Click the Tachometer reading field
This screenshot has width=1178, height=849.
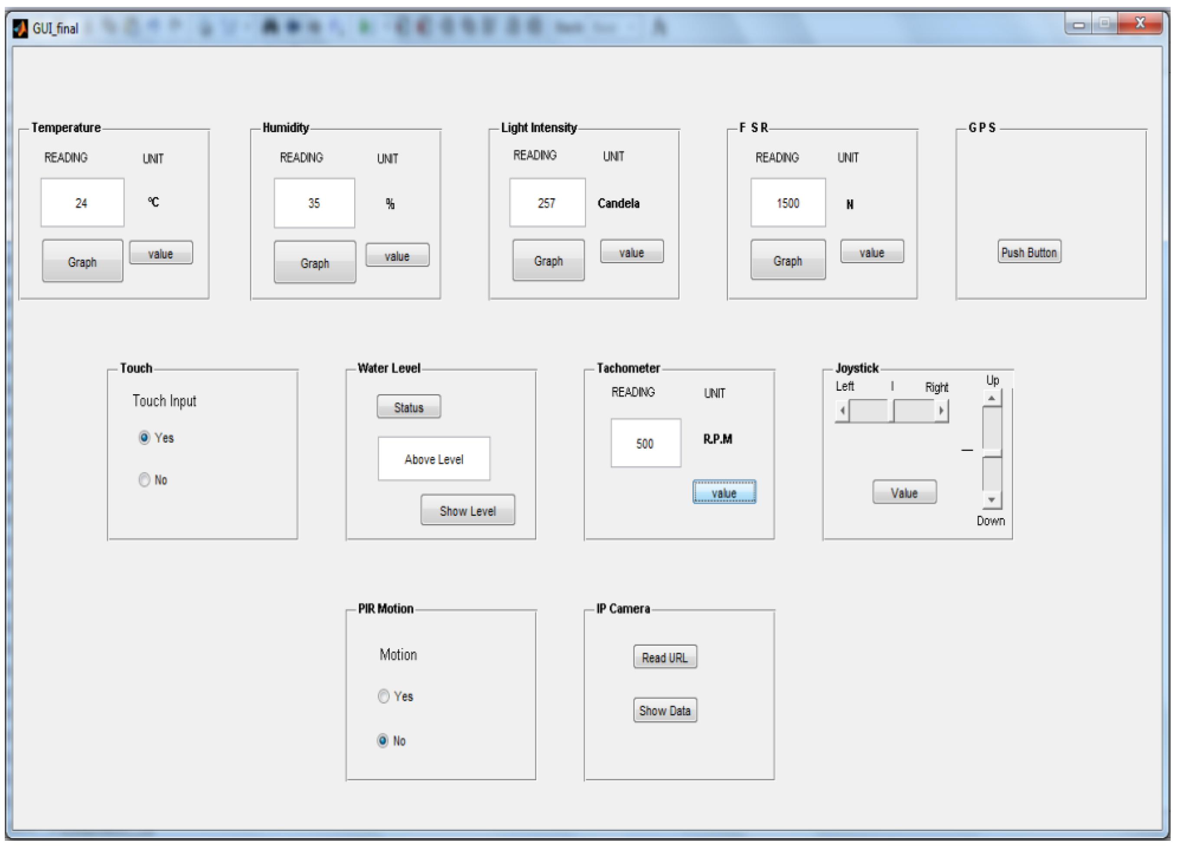tap(645, 443)
